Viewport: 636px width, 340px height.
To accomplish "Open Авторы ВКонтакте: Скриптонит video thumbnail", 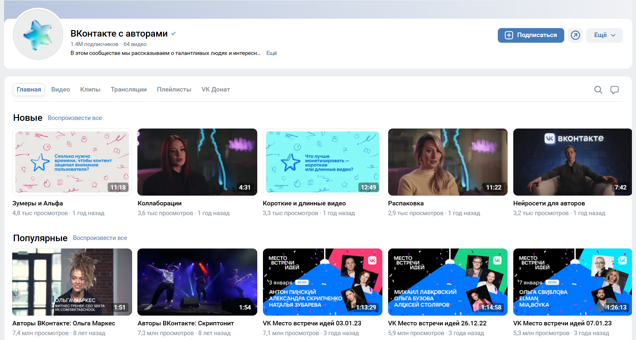I will click(x=197, y=282).
